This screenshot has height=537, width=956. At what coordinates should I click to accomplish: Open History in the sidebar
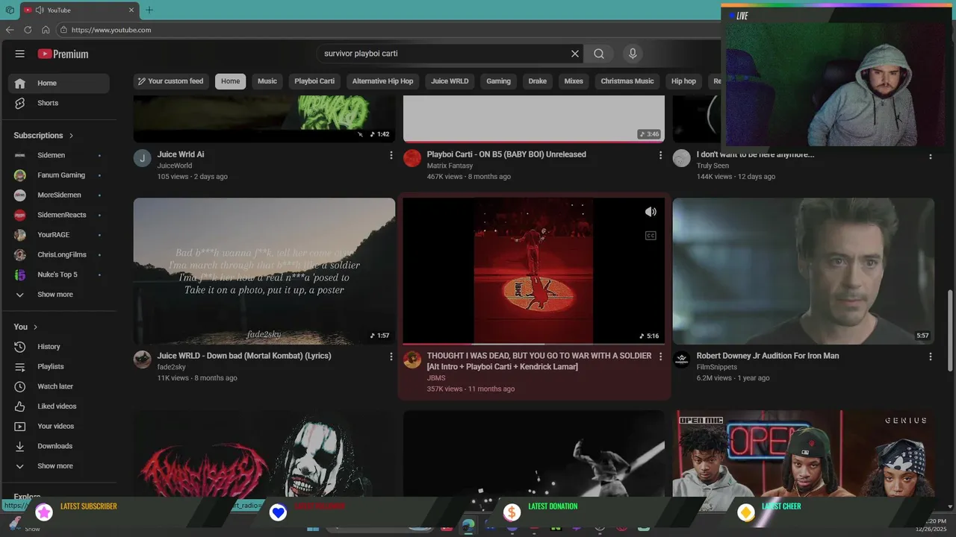59,347
